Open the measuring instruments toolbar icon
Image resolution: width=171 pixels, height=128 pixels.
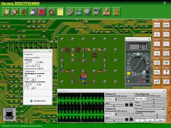(33, 12)
